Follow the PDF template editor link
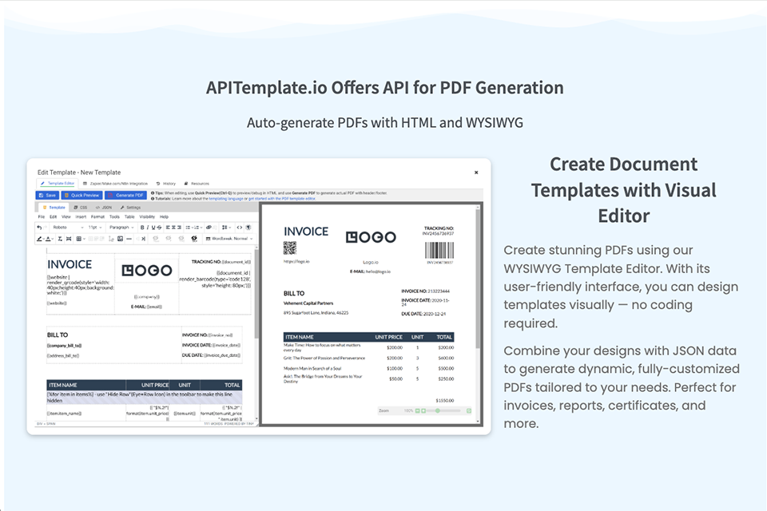This screenshot has height=511, width=767. (x=282, y=199)
